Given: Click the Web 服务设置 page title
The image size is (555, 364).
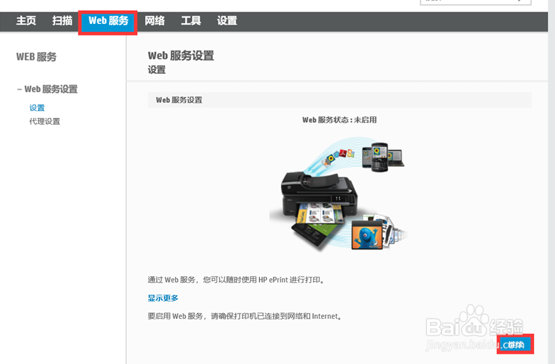Looking at the screenshot, I should coord(181,55).
